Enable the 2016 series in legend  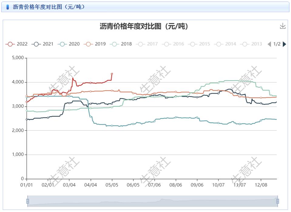[173, 44]
